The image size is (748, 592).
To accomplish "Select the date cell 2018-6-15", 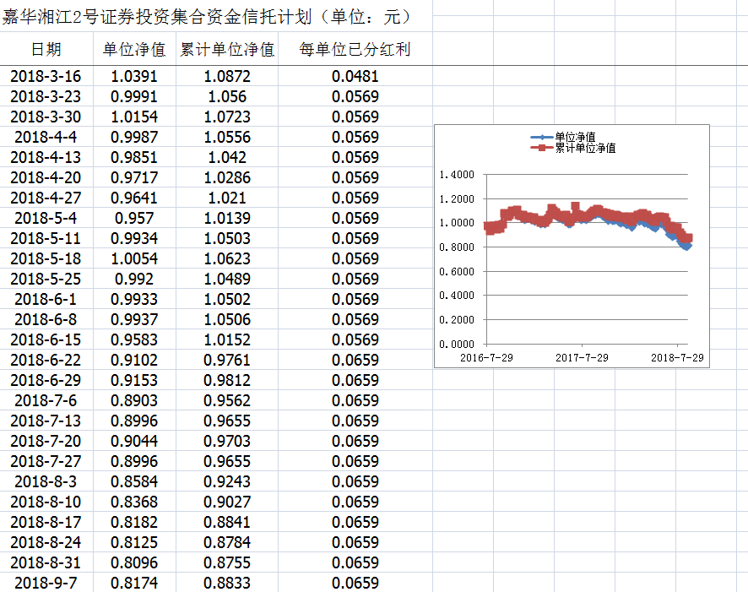I will pyautogui.click(x=46, y=339).
